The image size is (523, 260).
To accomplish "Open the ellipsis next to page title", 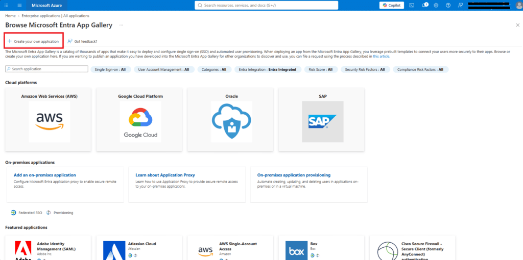I will 121,25.
